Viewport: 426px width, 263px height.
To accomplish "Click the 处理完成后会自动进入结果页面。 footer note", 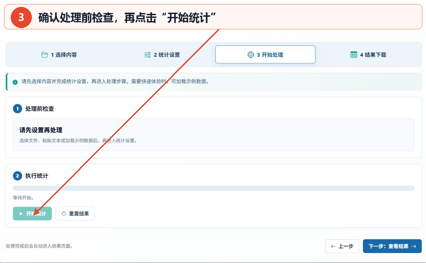I will coord(39,246).
